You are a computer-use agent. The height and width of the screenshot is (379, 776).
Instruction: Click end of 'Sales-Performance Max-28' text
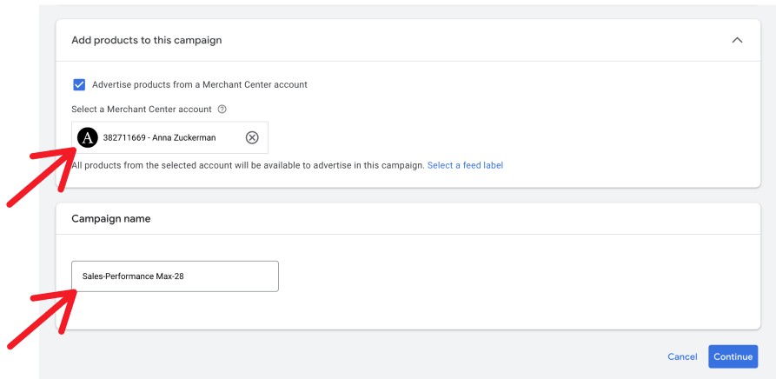[184, 276]
